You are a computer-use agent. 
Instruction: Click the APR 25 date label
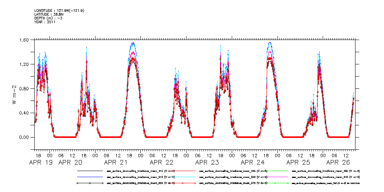298,162
